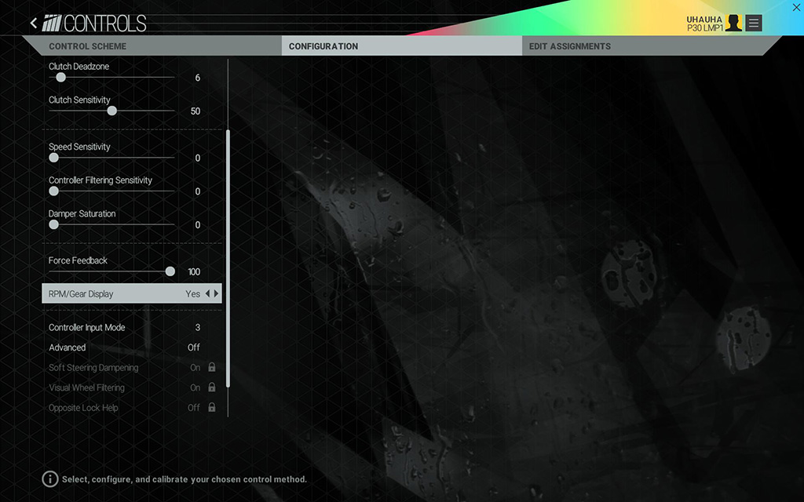Click the Visual Wheel Filtering label
Viewport: 804px width, 502px height.
tap(86, 387)
